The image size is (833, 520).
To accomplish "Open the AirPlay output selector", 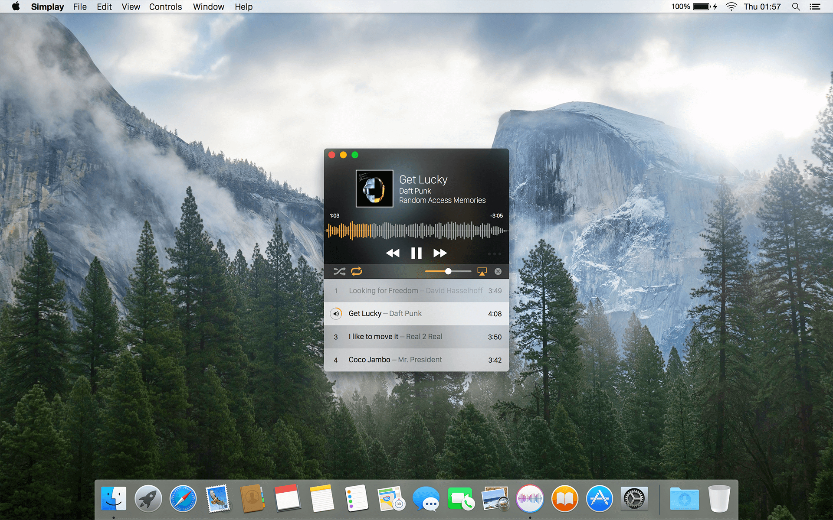I will (x=482, y=272).
